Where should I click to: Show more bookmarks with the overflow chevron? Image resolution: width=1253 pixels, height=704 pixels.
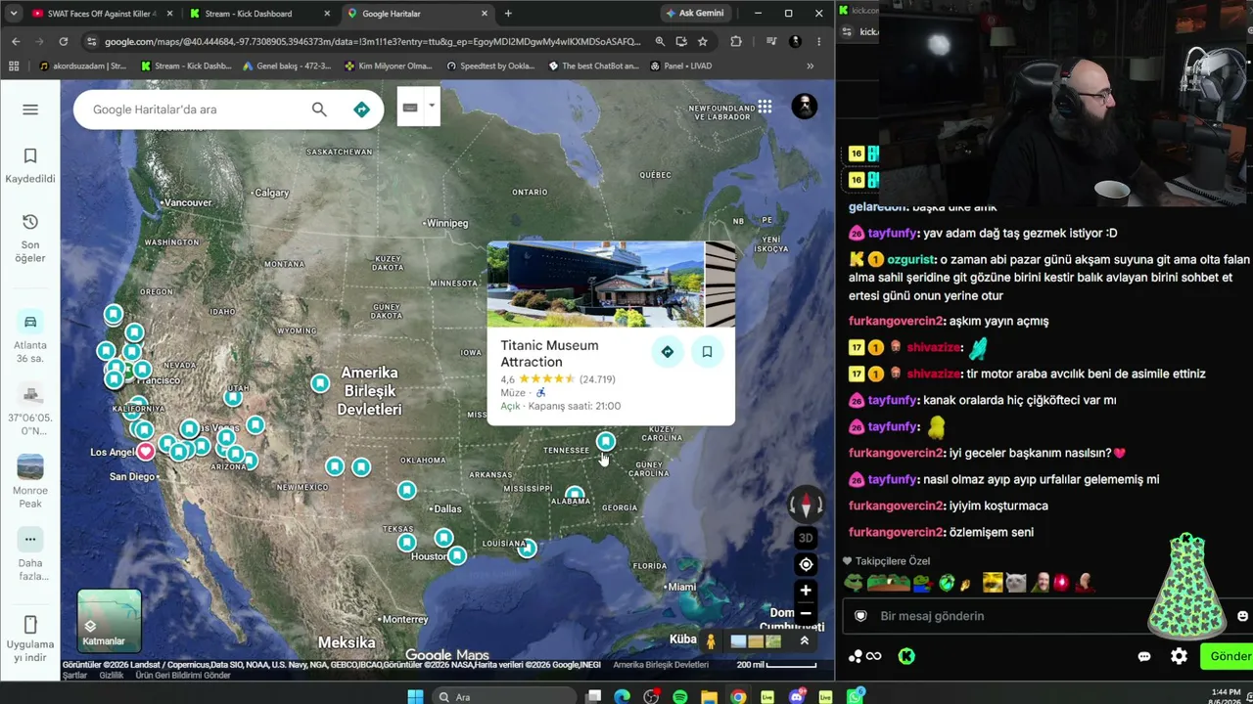[x=810, y=66]
